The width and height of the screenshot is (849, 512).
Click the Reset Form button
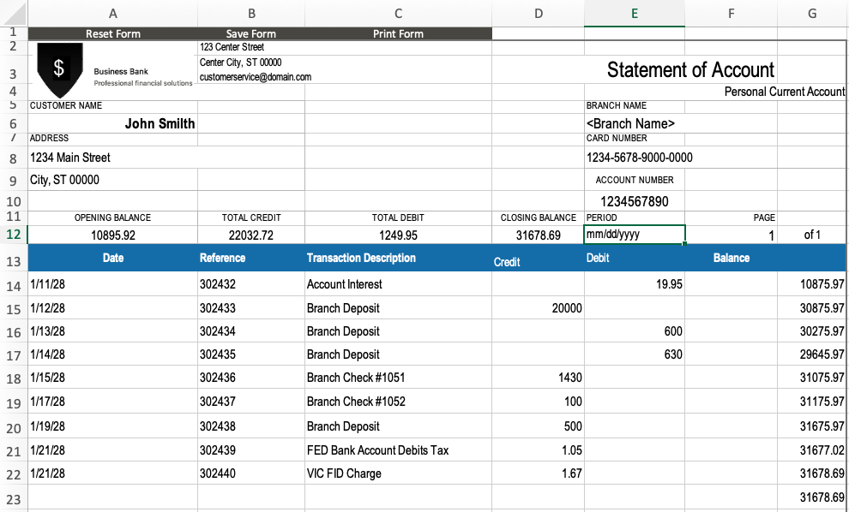112,33
